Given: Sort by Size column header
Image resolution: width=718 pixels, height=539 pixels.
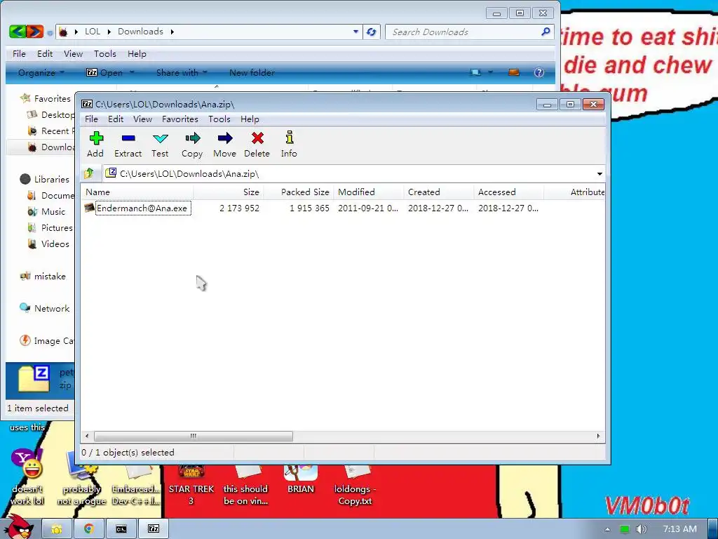Looking at the screenshot, I should (x=229, y=192).
